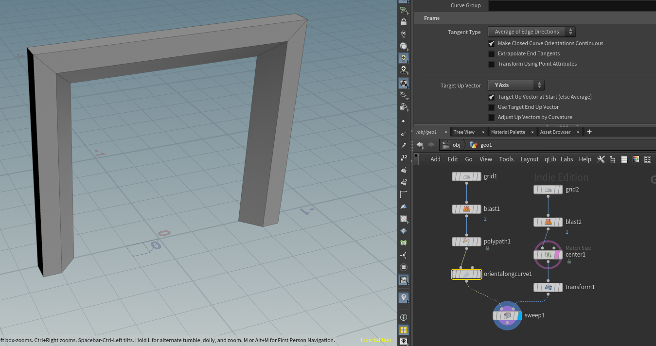Enable Extrapolate End Tangents checkbox
Screen dimensions: 656x346
[x=492, y=53]
